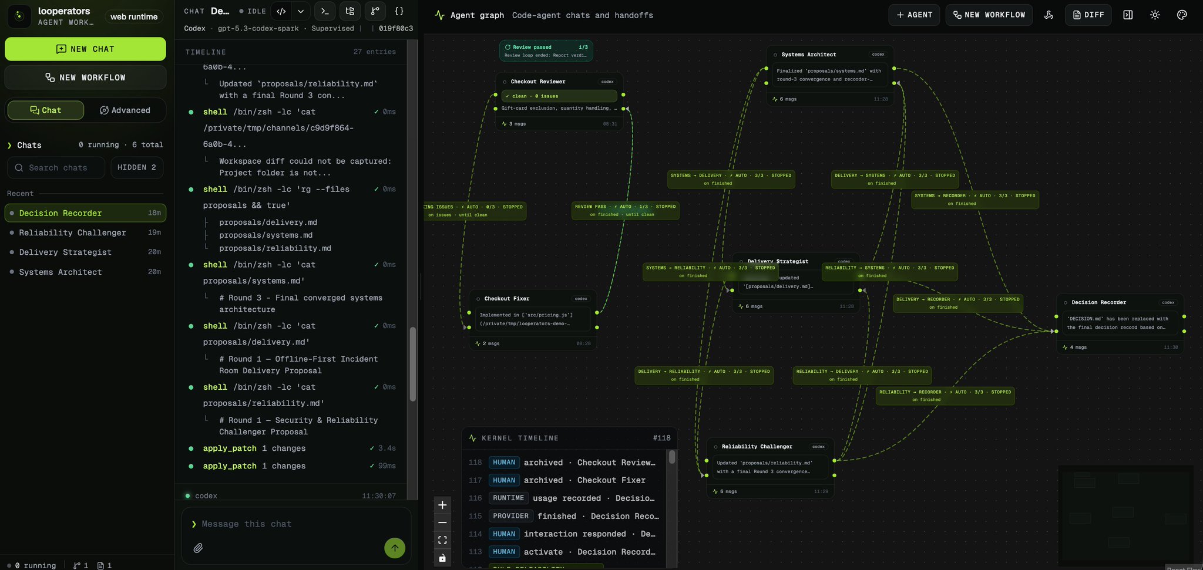
Task: Open the terminal icon in chat header
Action: tap(325, 11)
